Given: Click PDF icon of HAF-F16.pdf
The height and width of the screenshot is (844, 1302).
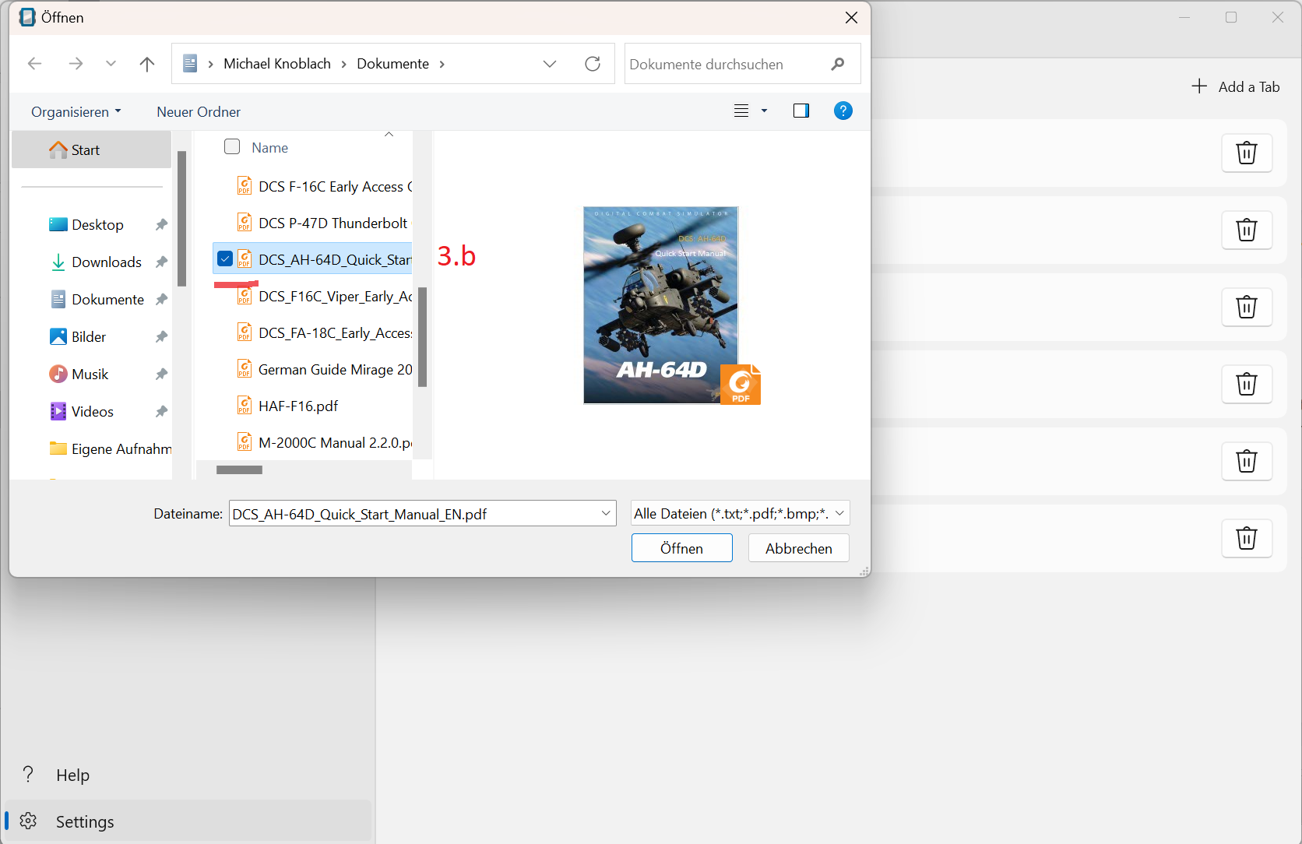Looking at the screenshot, I should click(245, 406).
